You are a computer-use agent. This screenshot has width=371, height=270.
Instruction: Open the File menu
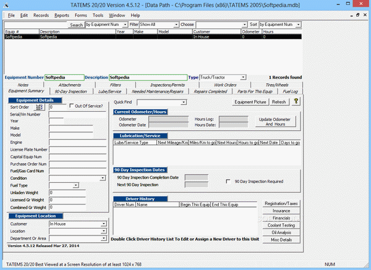(11, 15)
